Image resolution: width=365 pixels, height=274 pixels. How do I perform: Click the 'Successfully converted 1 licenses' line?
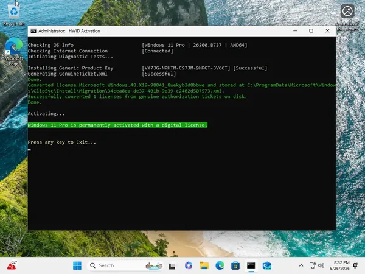[137, 96]
